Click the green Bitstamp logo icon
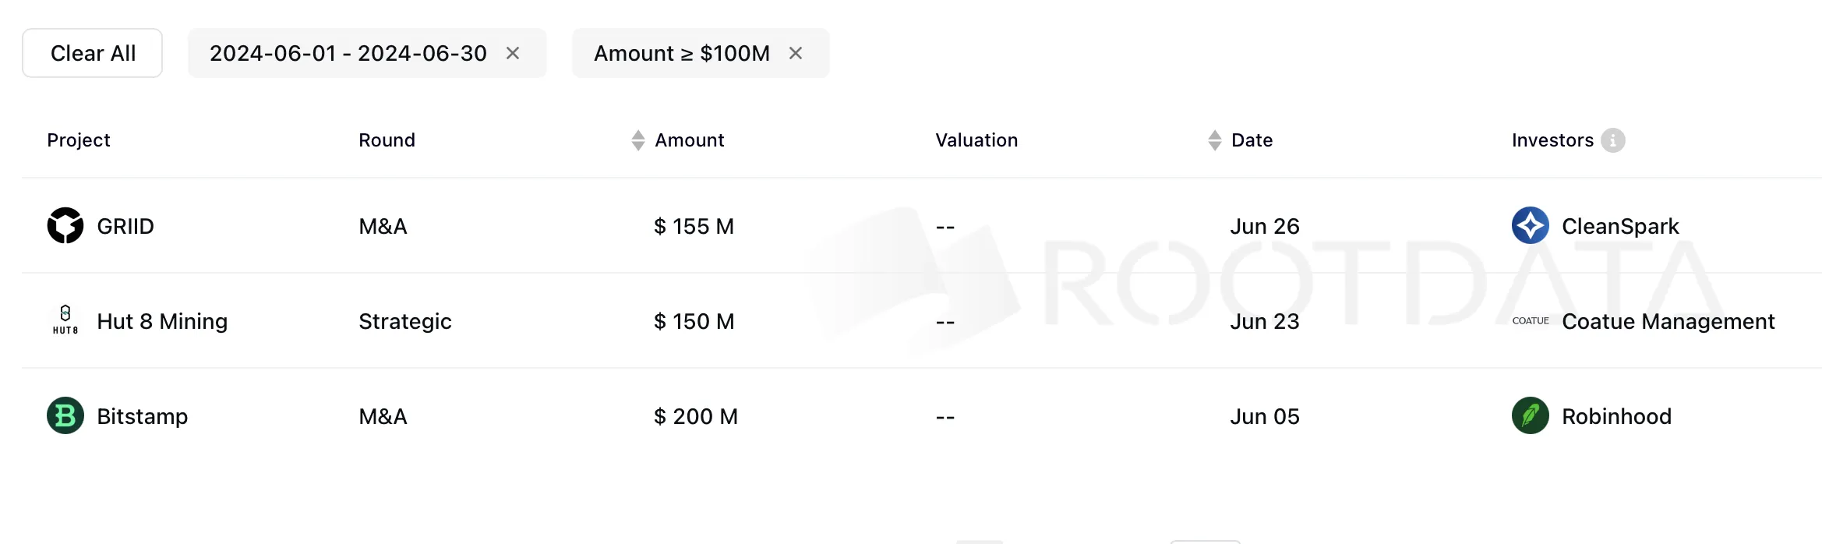 65,415
